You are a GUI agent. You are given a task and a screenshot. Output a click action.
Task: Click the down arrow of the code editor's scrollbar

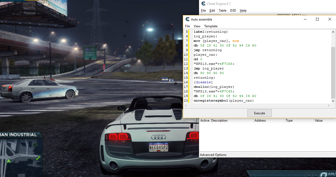334,101
